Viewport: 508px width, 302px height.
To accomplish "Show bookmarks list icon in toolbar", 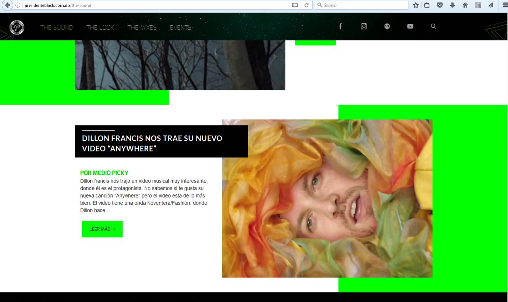I will (x=427, y=5).
